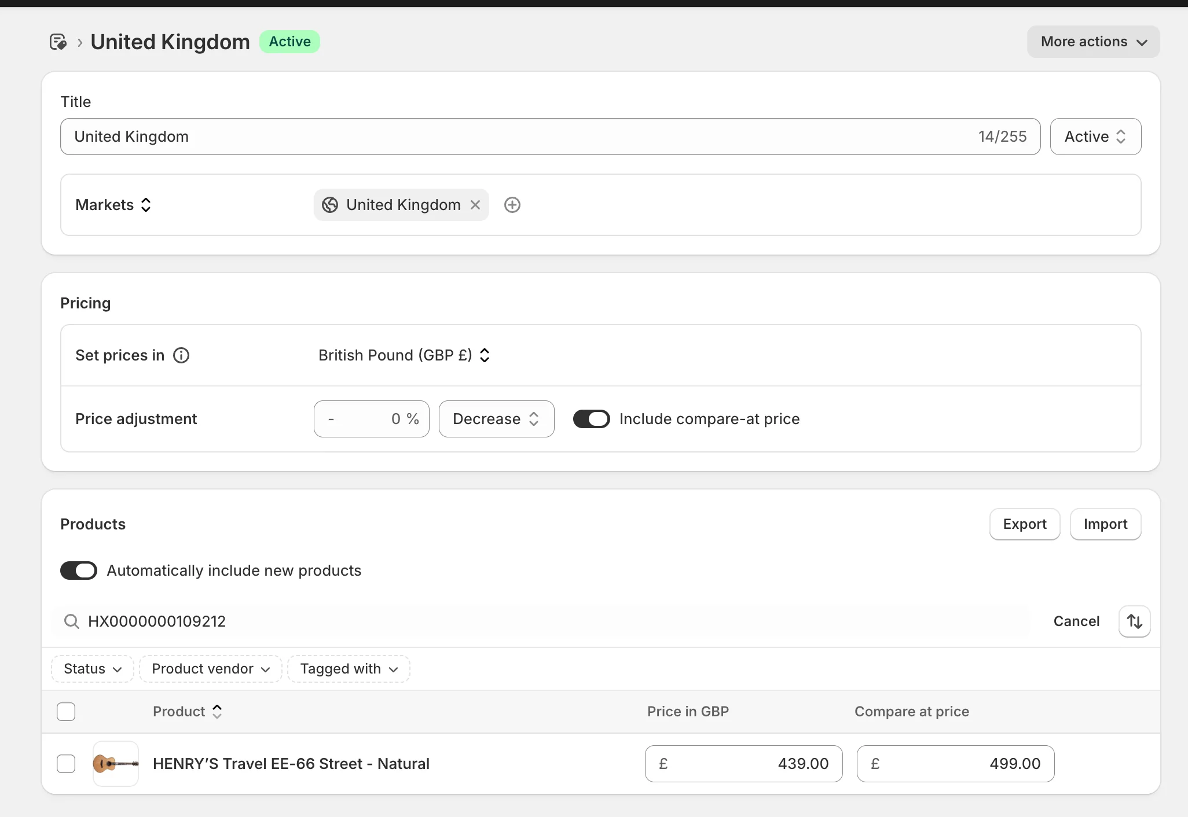Click the Set prices in info icon
1188x817 pixels.
[x=181, y=355]
